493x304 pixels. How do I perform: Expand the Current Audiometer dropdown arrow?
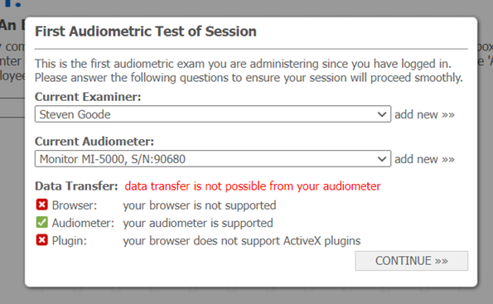(382, 159)
